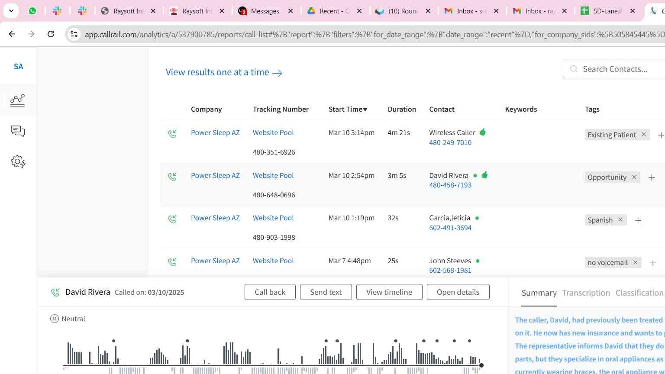
Task: Remove the Existing Patient tag
Action: pos(644,135)
